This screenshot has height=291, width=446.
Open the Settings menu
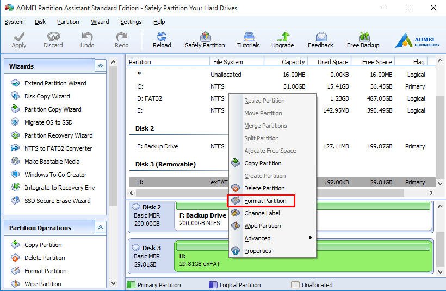[131, 22]
